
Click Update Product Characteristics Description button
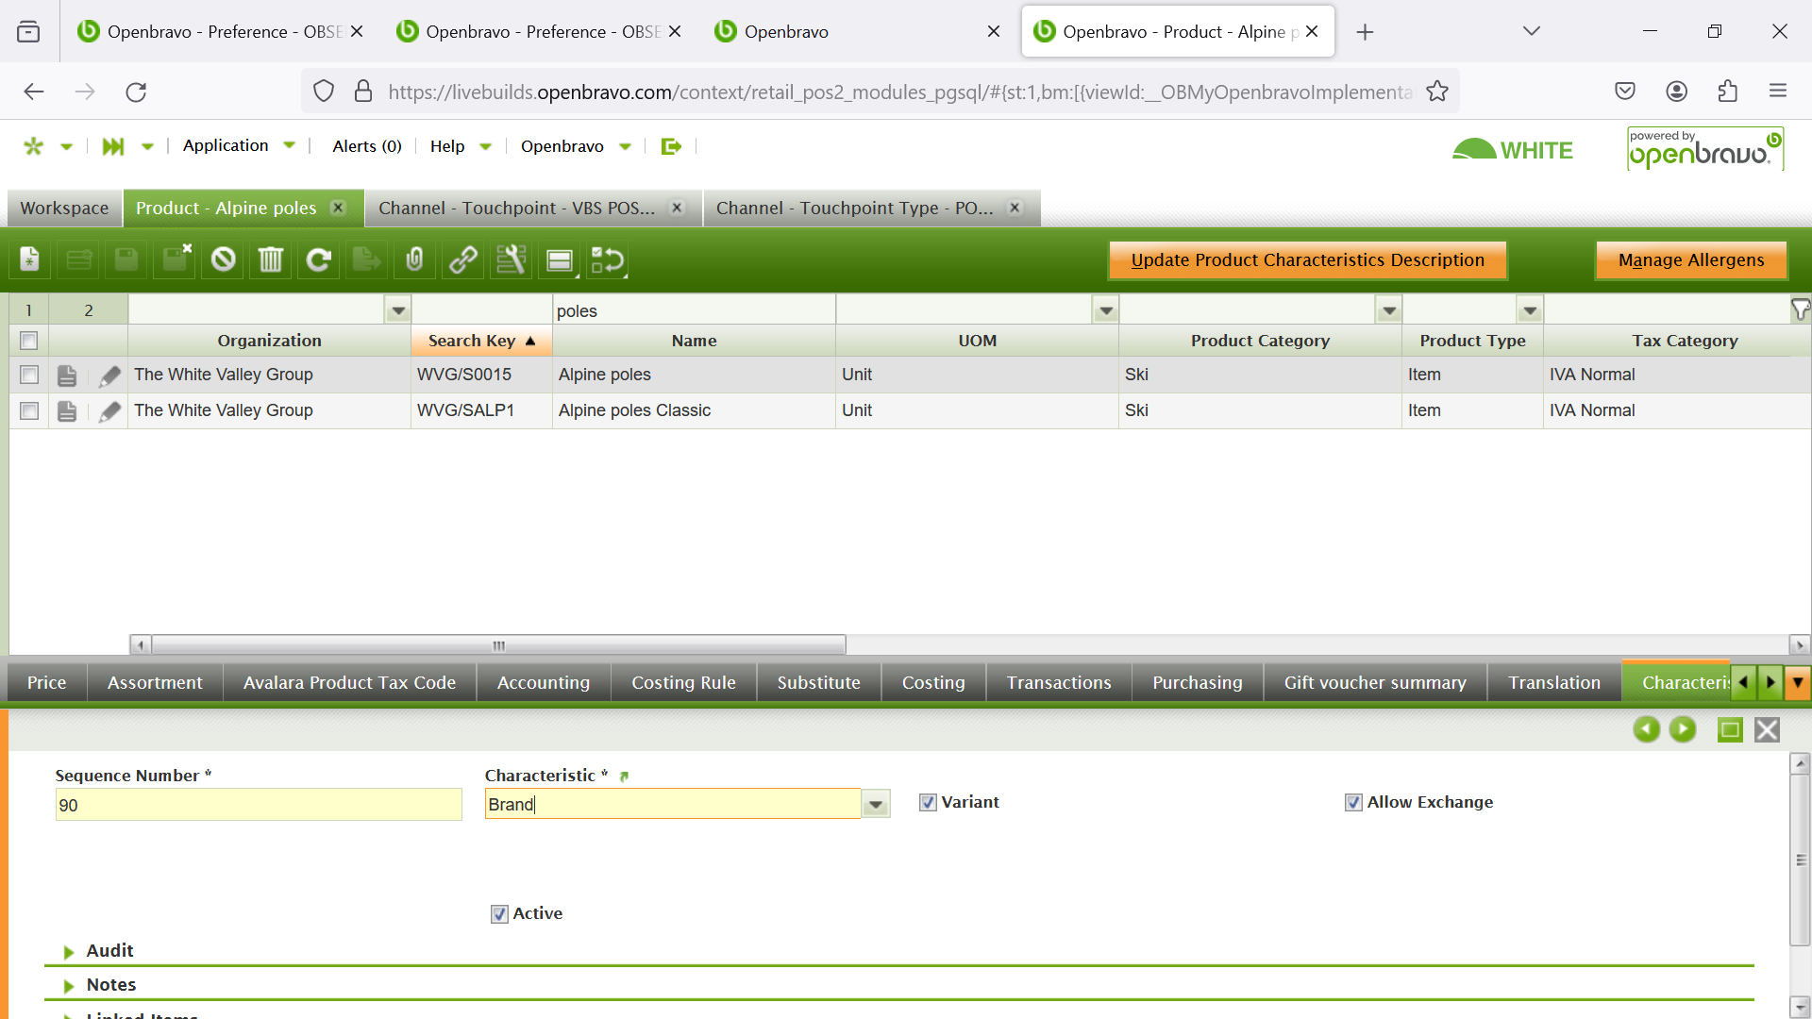(1307, 260)
